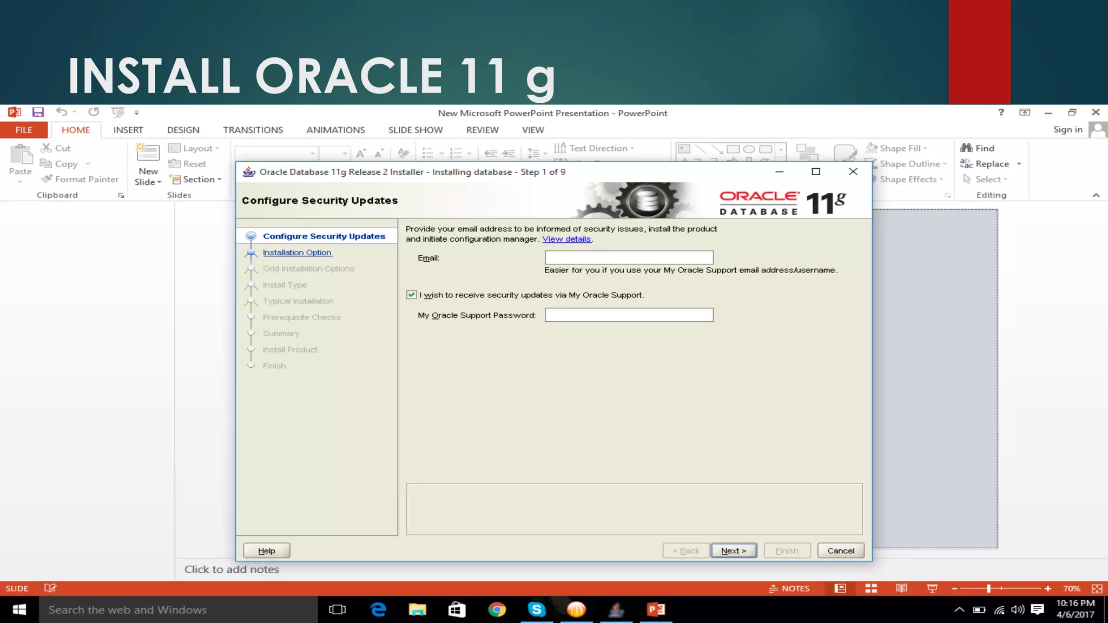Start slideshow from the quick access toolbar icon

pos(117,112)
